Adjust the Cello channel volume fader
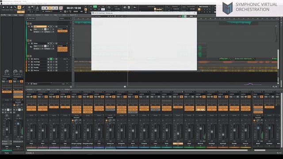 pyautogui.click(x=99, y=129)
